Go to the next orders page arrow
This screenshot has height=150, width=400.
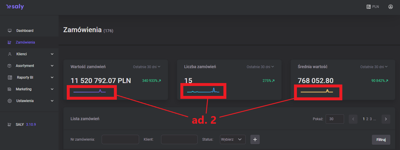[x=386, y=119]
